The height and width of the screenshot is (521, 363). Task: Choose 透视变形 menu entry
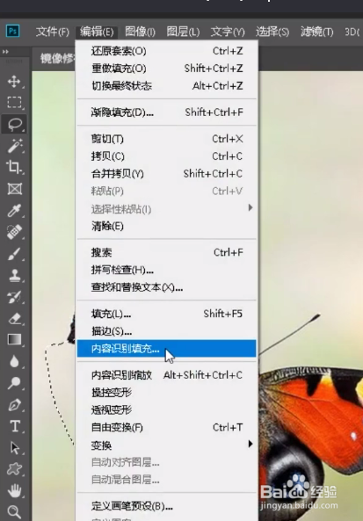tap(167, 409)
